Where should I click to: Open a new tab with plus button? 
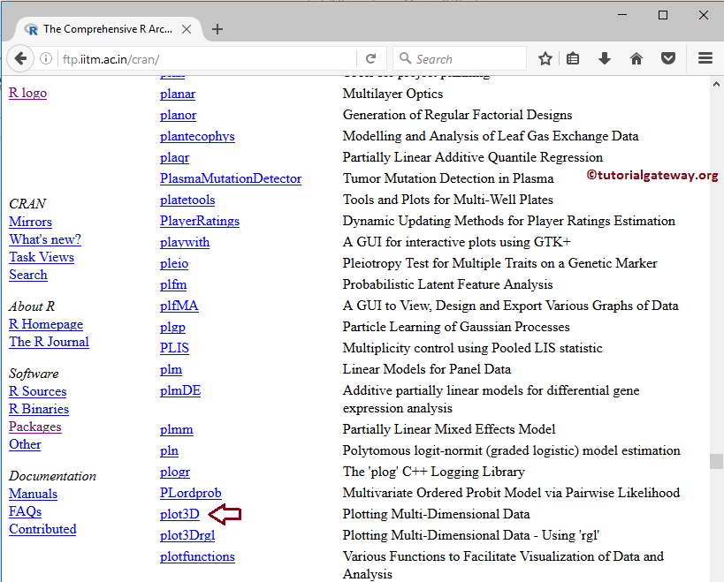coord(217,28)
